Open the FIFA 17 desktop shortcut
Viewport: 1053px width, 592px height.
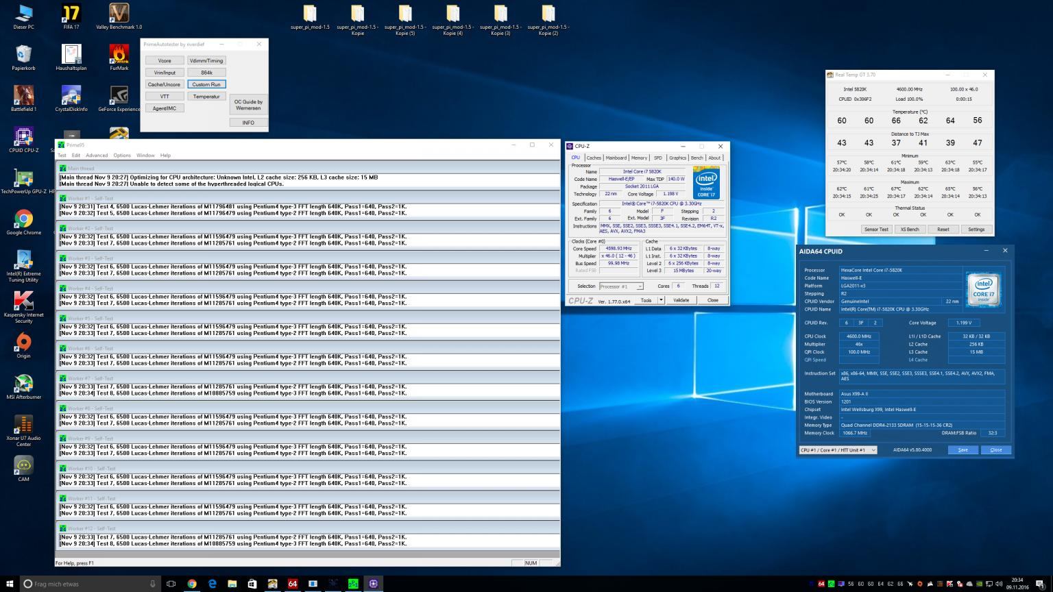click(x=71, y=16)
